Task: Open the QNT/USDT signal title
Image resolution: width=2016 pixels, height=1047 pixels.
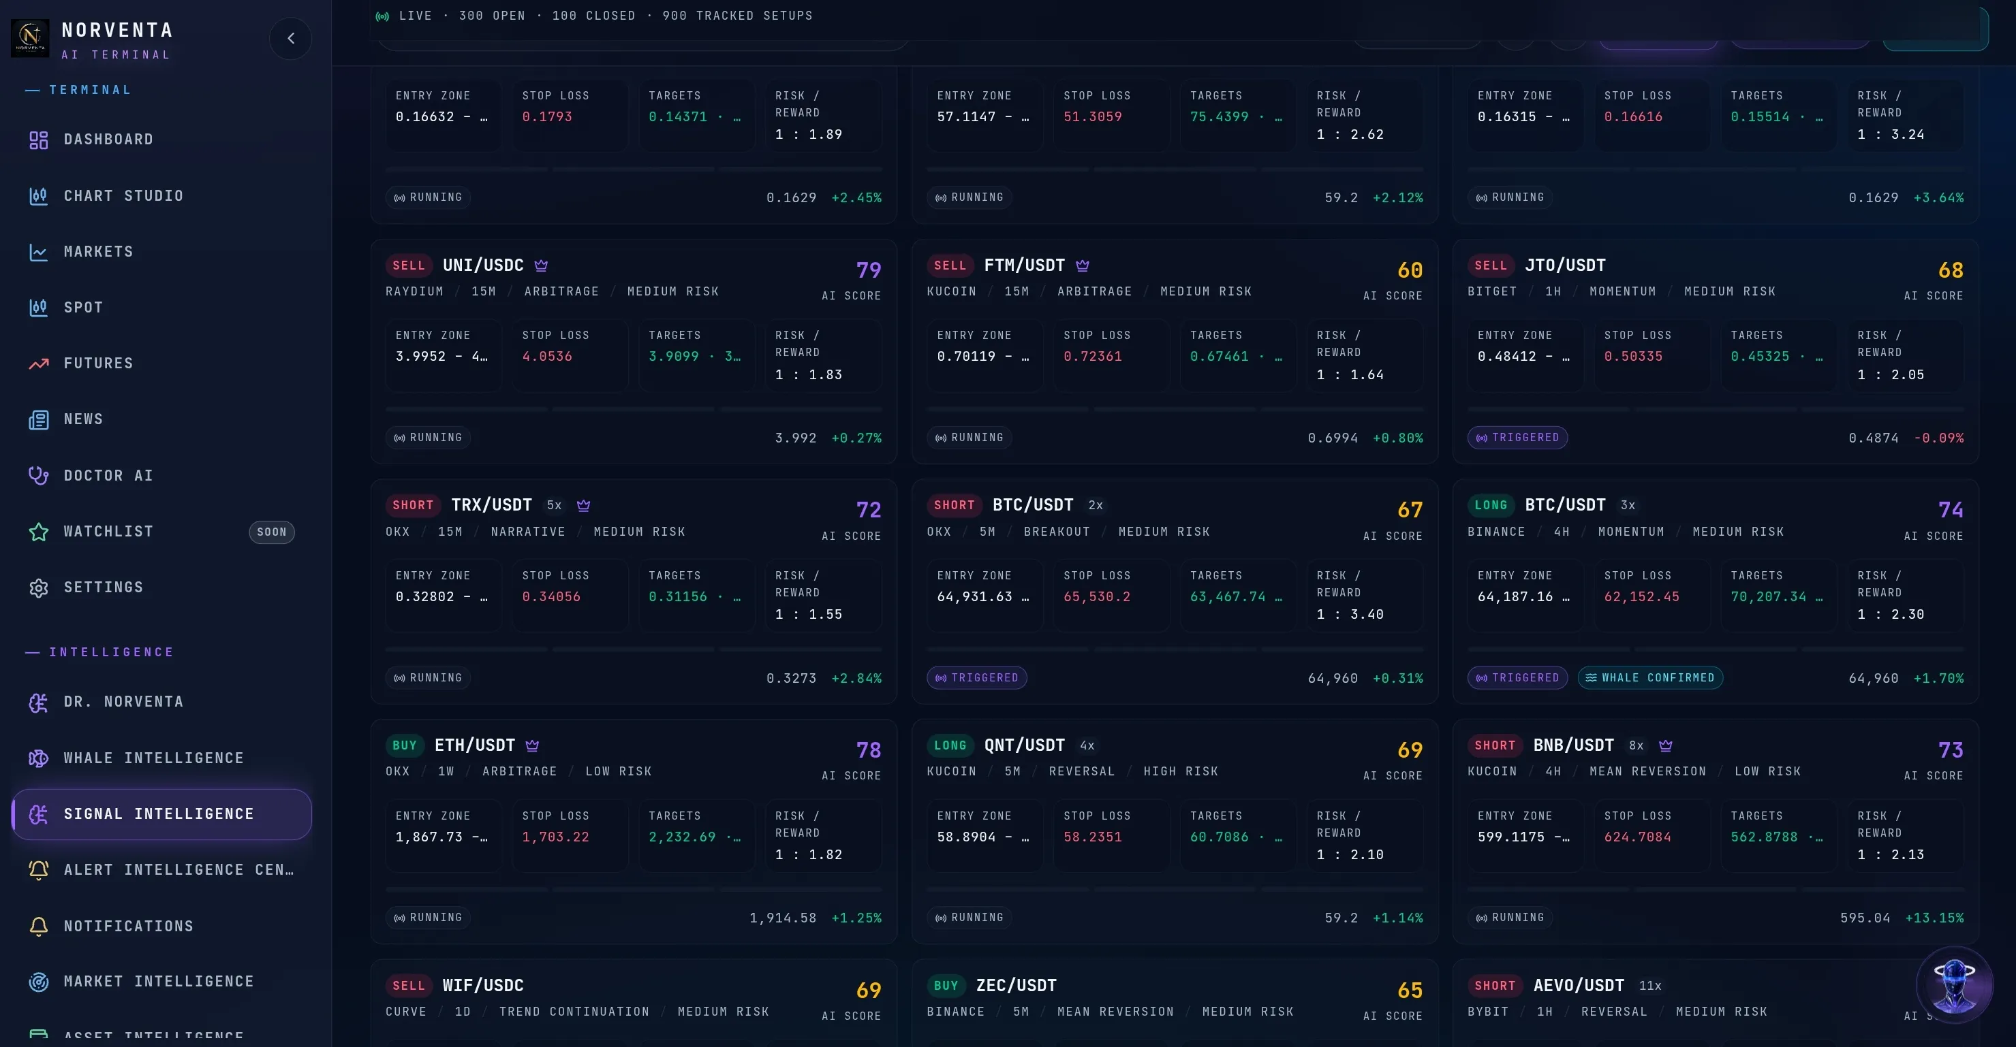Action: click(1025, 746)
